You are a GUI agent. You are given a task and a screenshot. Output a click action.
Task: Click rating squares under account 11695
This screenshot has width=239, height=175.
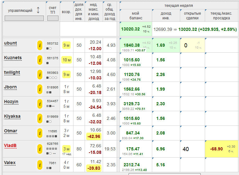click(x=52, y=136)
